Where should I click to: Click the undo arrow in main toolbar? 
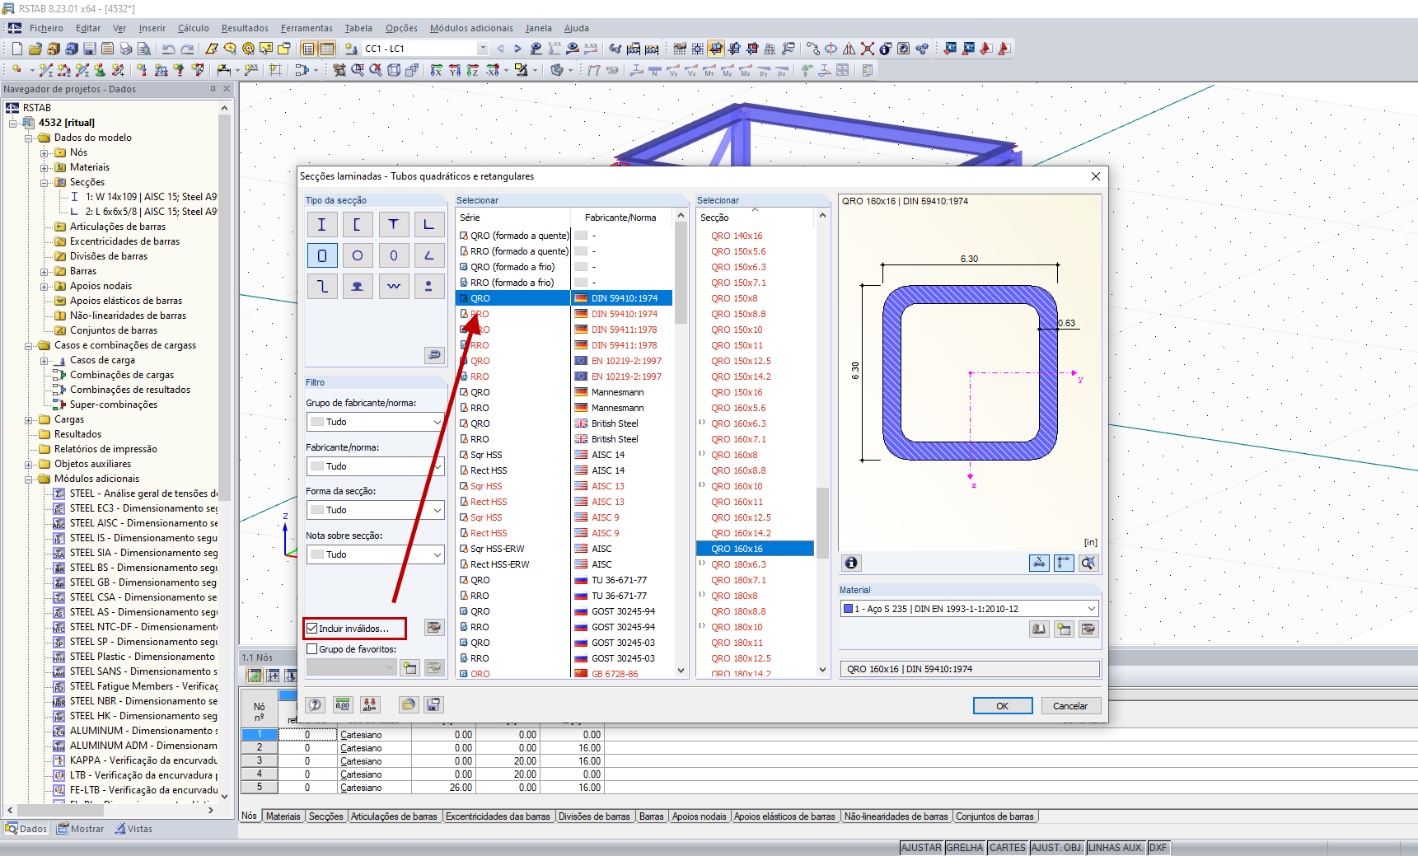pyautogui.click(x=169, y=49)
